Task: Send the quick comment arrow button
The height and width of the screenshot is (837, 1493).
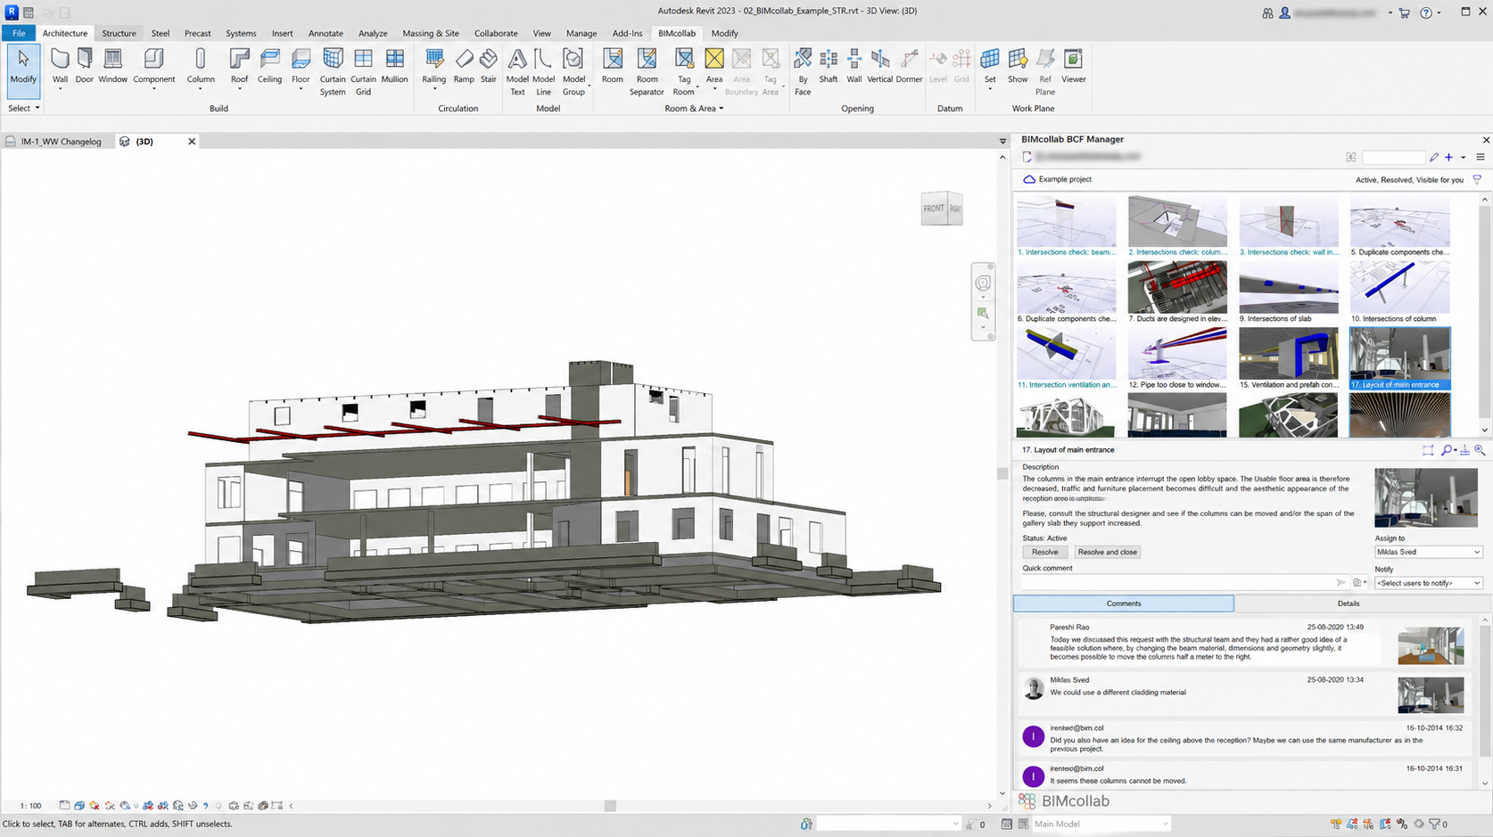Action: 1340,583
